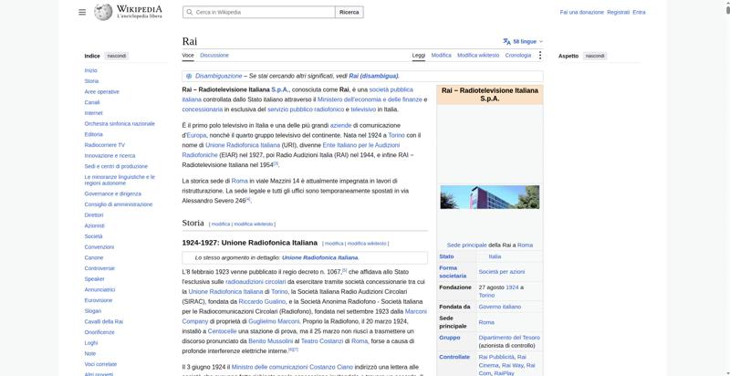
Task: Jump to Sedi e centri di produzione
Action: [x=116, y=166]
